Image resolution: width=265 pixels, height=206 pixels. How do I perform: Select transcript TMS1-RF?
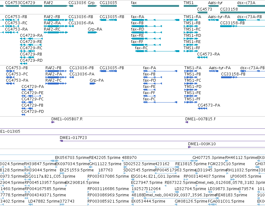pyautogui.click(x=191, y=51)
